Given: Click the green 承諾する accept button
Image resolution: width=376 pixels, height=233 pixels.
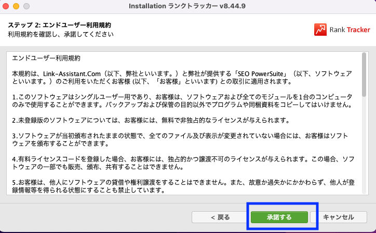Looking at the screenshot, I should click(279, 217).
